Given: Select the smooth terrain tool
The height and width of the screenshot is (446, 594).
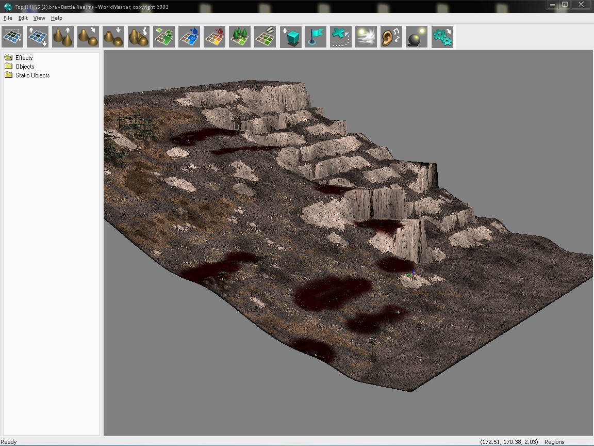Looking at the screenshot, I should [88, 37].
